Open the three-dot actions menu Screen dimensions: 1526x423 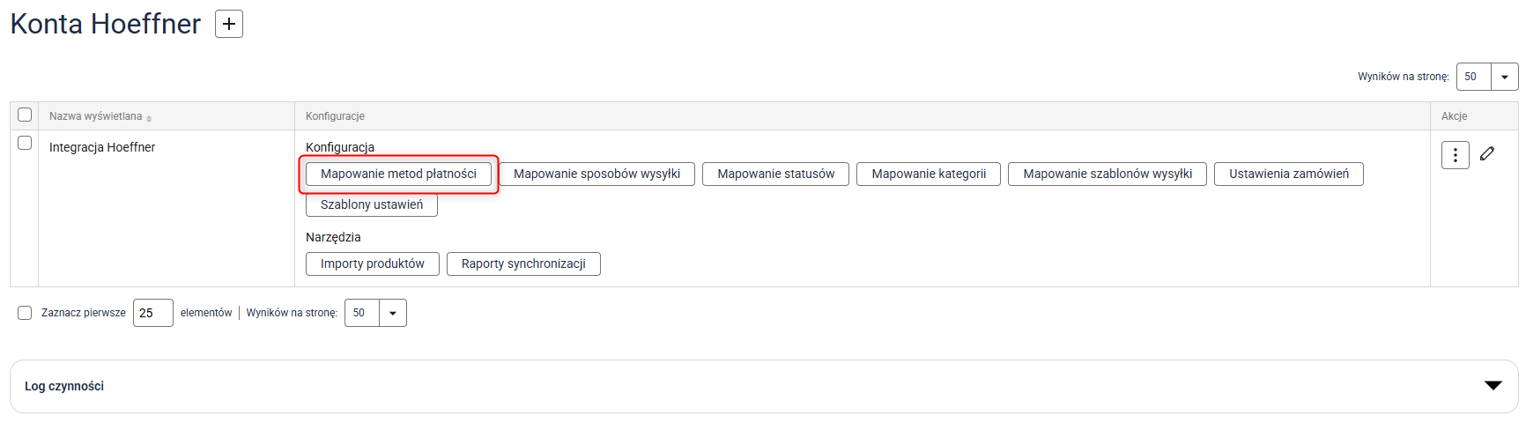(1455, 155)
